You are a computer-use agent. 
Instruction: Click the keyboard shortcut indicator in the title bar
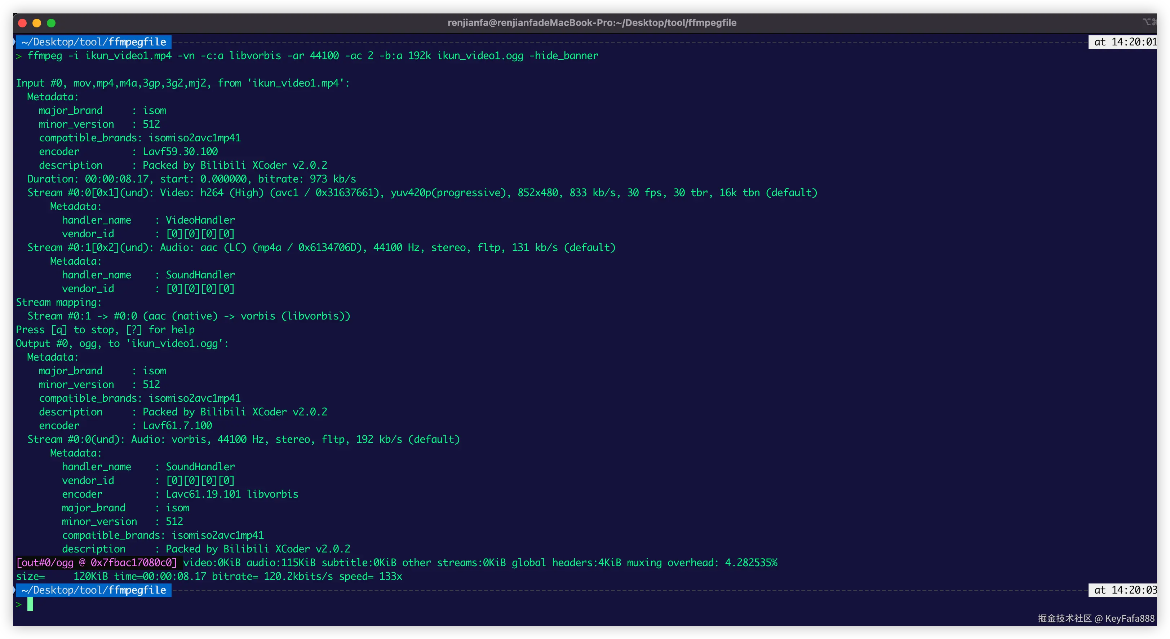point(1149,22)
